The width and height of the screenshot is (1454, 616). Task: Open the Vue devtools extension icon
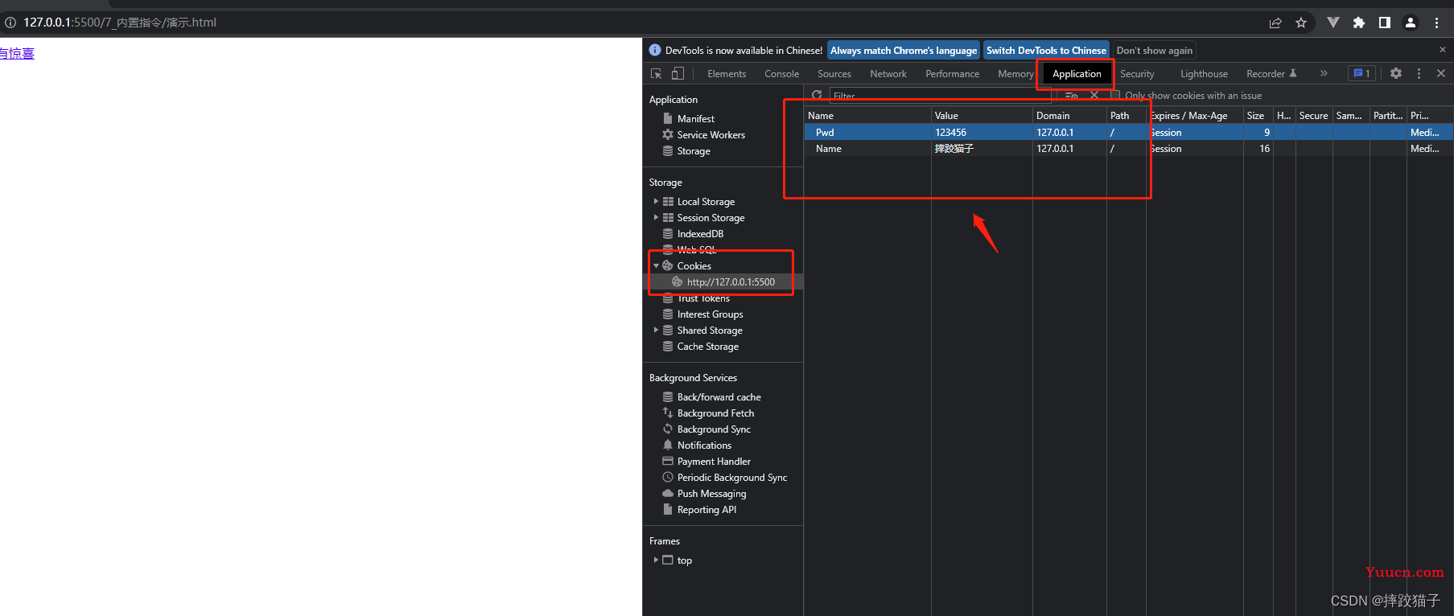(x=1333, y=23)
